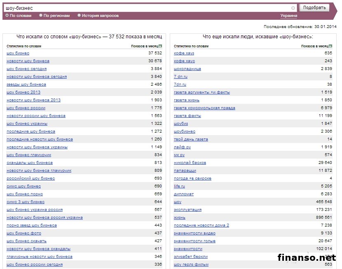342x269 pixels.
Task: Click into the 'шоу-бизнес' search input
Action: coord(144,8)
